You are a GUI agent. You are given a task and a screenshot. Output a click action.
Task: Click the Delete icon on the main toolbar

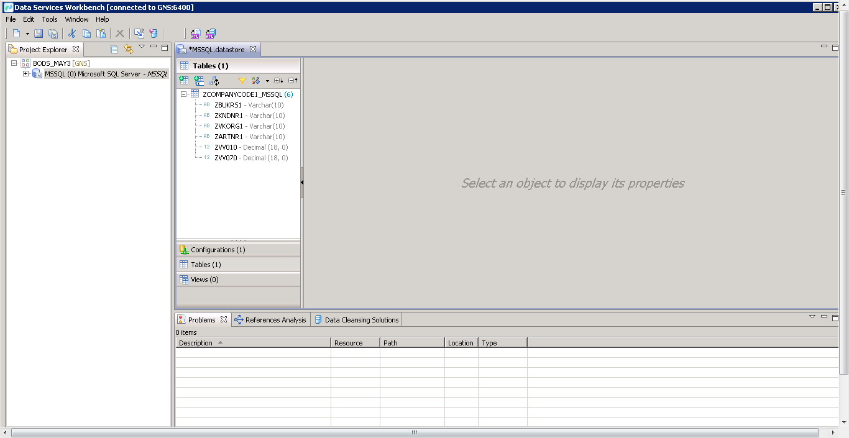click(x=119, y=33)
